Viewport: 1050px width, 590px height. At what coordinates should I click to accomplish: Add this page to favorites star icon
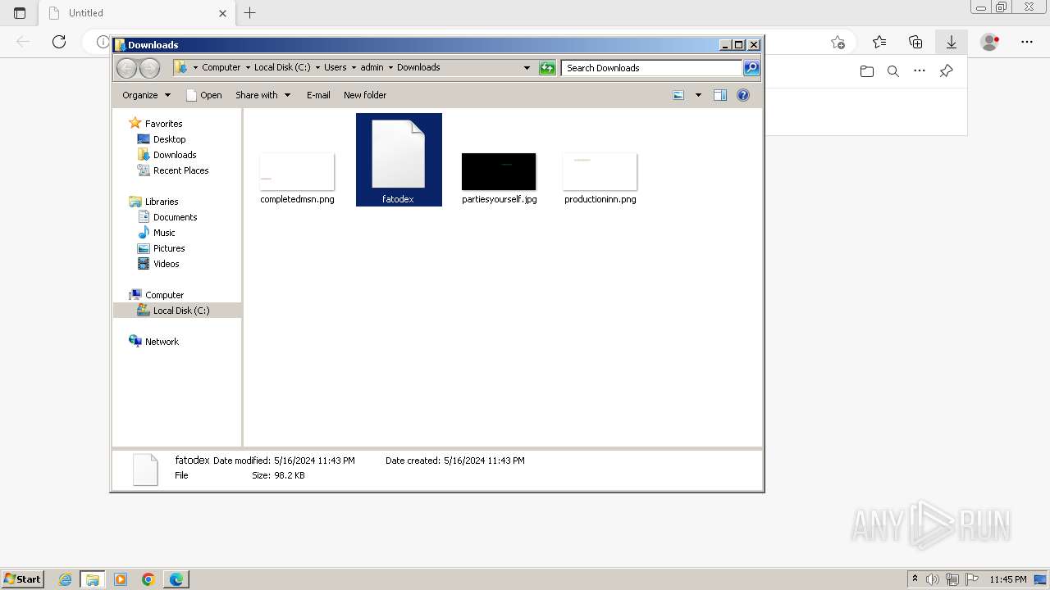tap(838, 42)
